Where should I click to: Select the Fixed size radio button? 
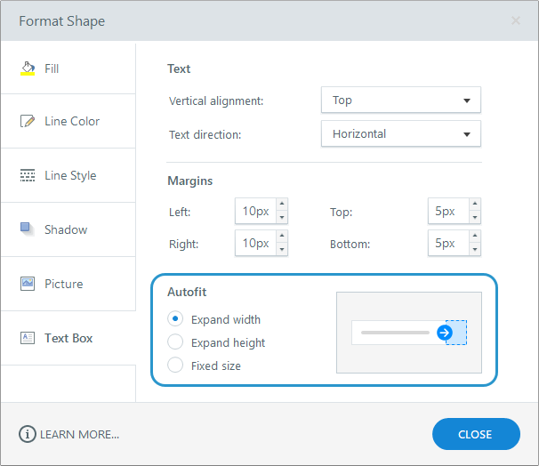[x=175, y=365]
